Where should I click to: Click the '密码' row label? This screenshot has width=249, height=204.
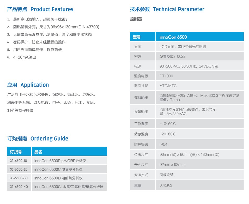[x=137, y=57]
